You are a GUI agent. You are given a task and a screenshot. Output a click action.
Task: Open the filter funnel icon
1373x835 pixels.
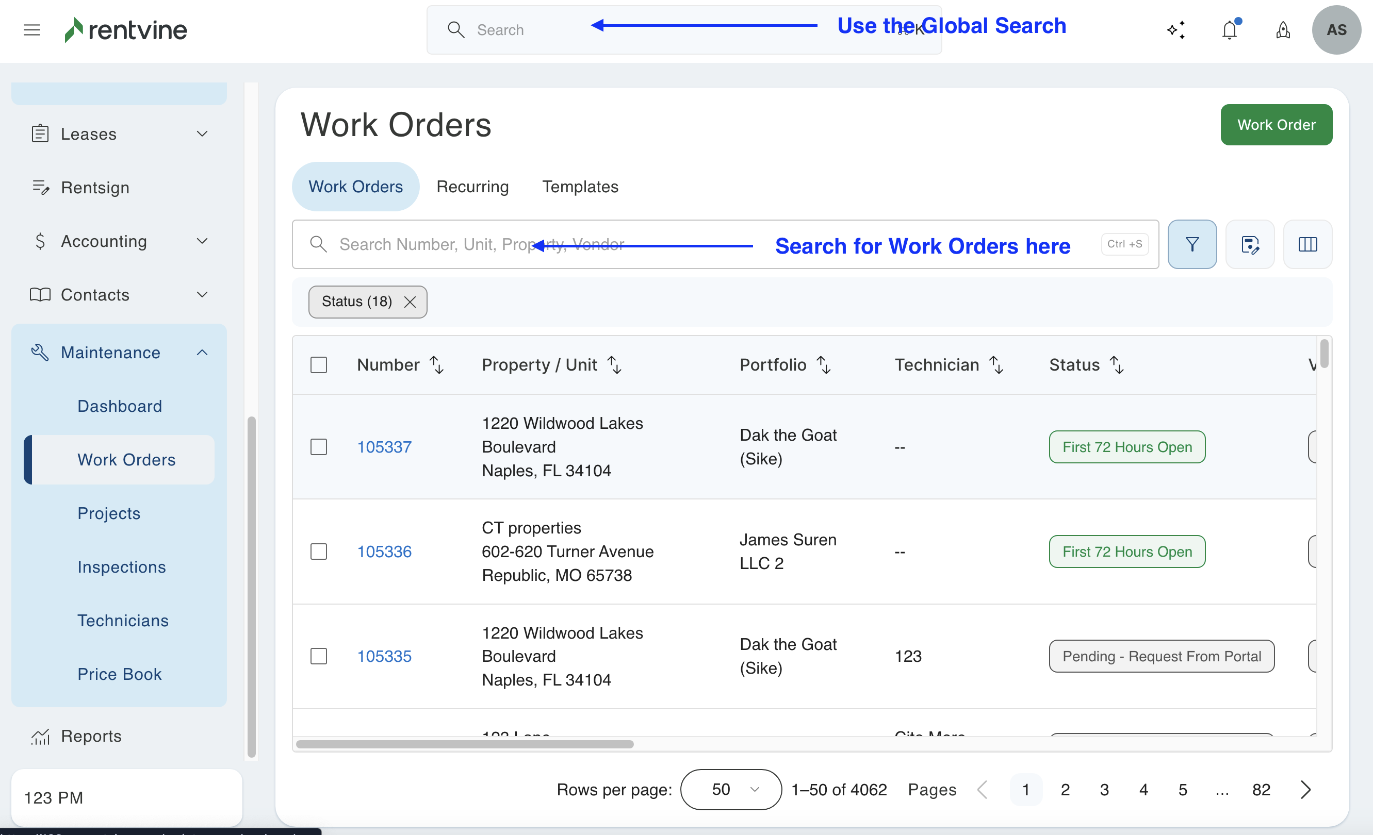click(1192, 244)
